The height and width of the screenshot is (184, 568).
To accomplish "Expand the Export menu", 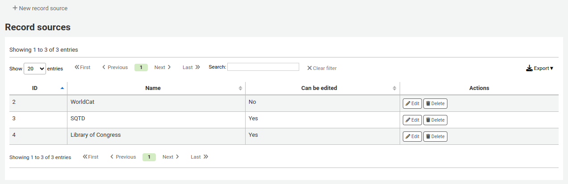I will coord(540,68).
